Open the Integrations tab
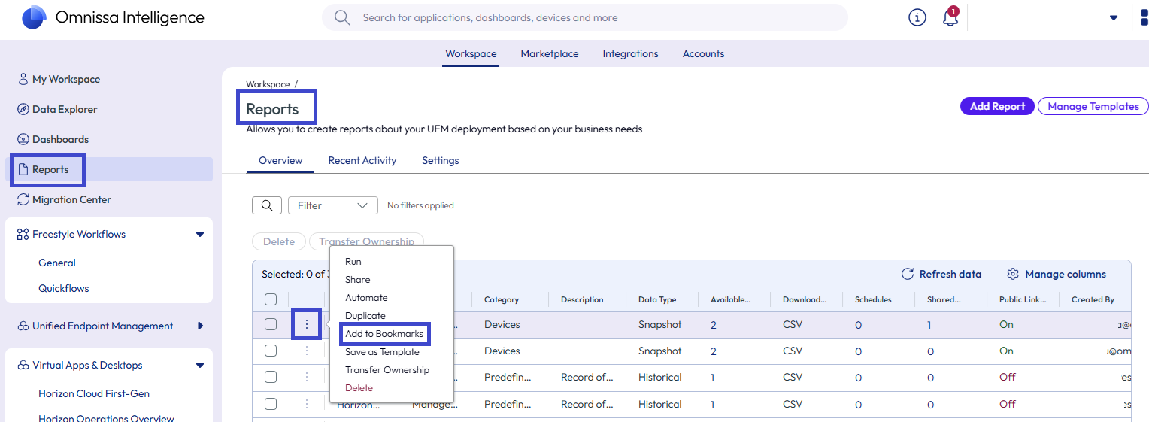This screenshot has height=422, width=1149. [630, 53]
